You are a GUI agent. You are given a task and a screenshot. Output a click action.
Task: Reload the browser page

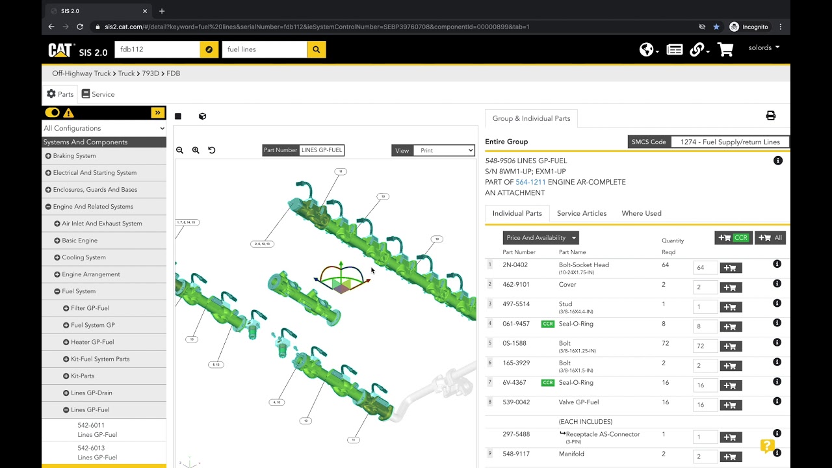[80, 27]
